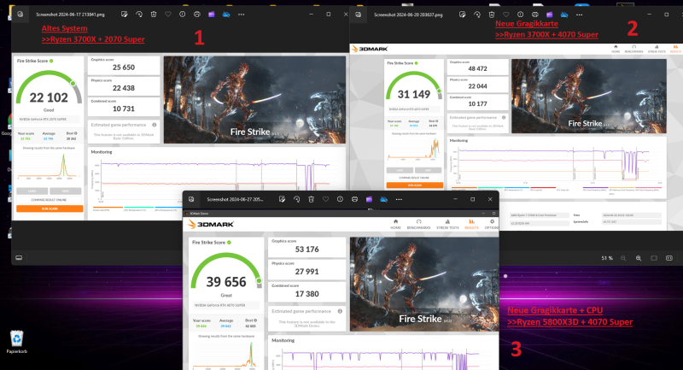The width and height of the screenshot is (683, 370).
Task: Delete Screenshot 2024-06-17 213841.png using the trash icon
Action: tap(153, 15)
